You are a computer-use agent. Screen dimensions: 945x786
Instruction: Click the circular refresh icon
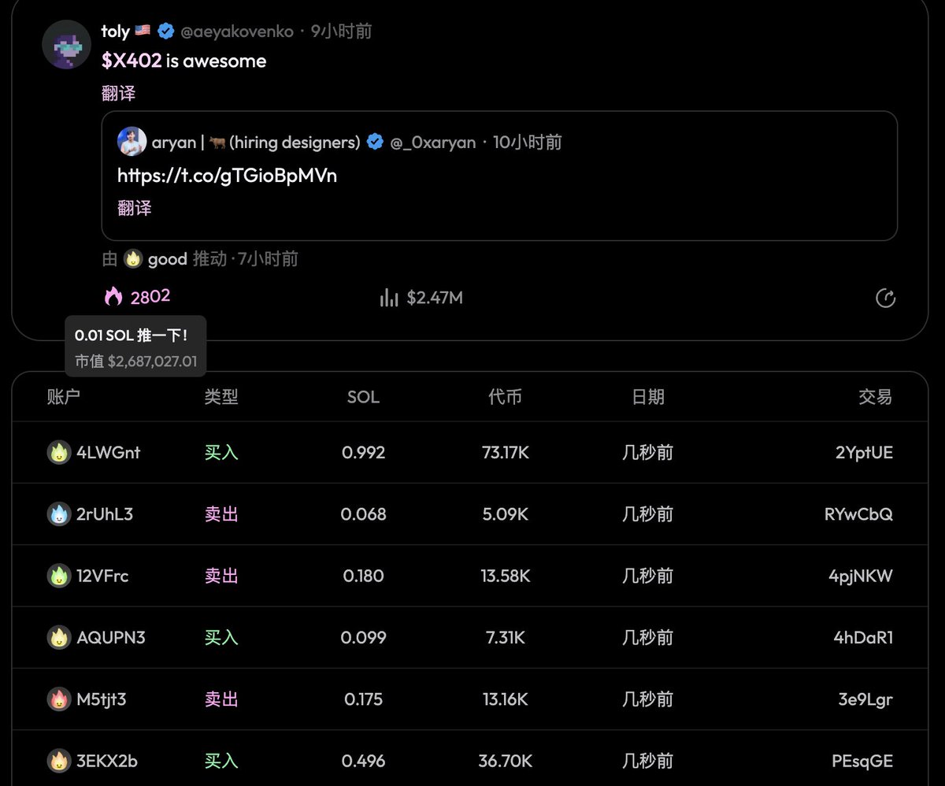tap(885, 298)
